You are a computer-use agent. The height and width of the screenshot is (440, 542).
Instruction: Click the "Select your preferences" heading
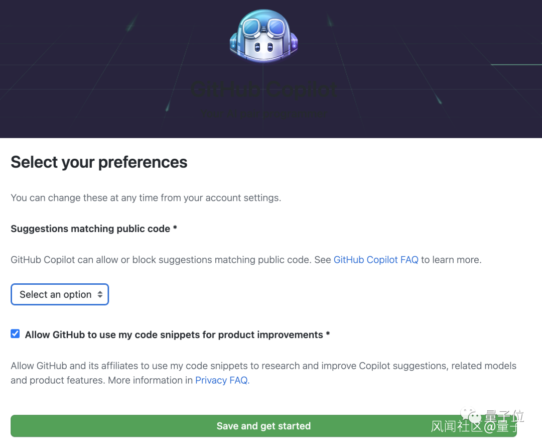99,162
